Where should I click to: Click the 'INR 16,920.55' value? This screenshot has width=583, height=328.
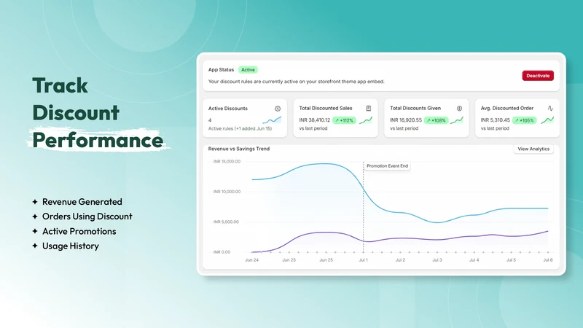(x=406, y=120)
